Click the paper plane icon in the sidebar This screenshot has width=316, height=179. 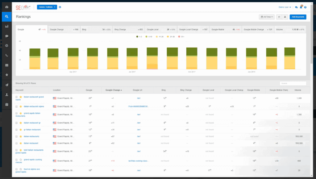click(x=7, y=85)
